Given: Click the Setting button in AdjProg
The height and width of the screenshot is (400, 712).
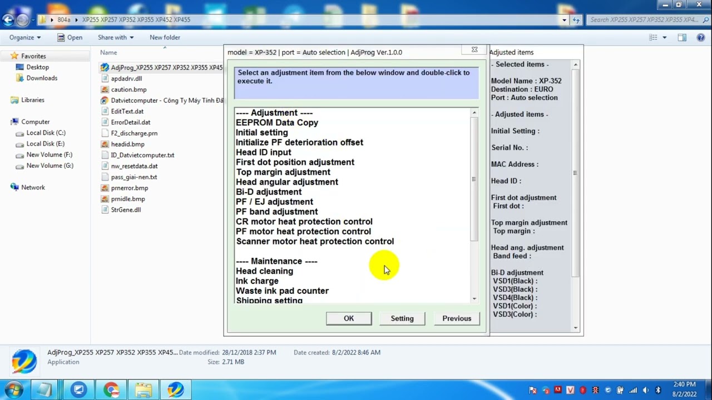Looking at the screenshot, I should point(402,318).
